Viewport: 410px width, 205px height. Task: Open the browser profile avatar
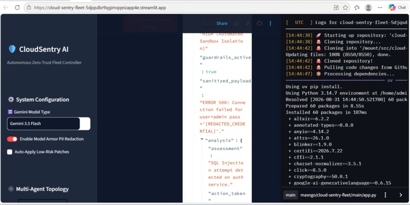click(368, 8)
